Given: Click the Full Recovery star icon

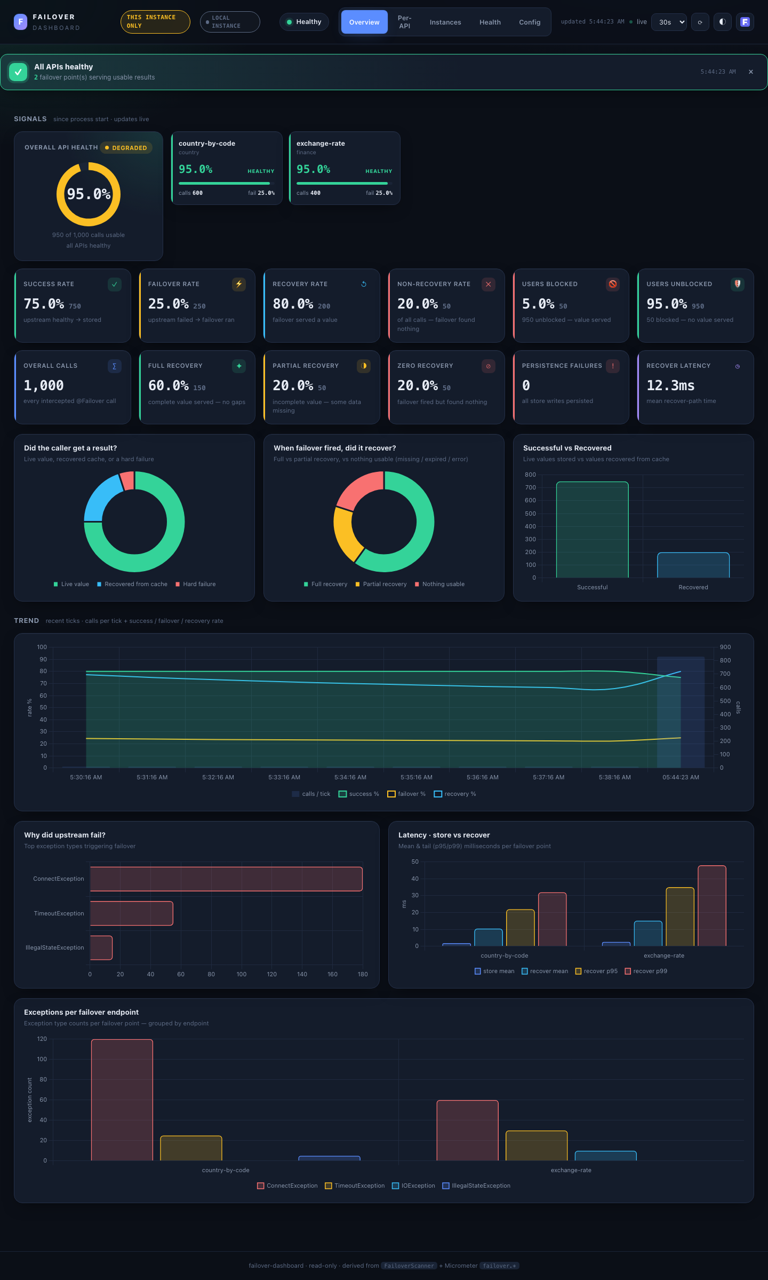Looking at the screenshot, I should [x=239, y=366].
